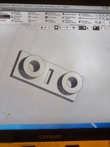The height and width of the screenshot is (147, 110).
Task: Click the Заменить грани command
Action: [86, 18]
